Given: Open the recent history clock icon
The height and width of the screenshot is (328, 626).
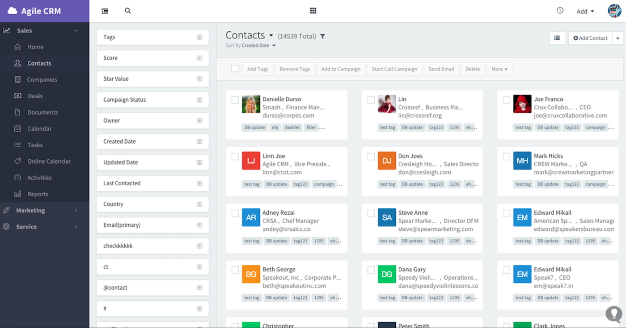Looking at the screenshot, I should (560, 11).
